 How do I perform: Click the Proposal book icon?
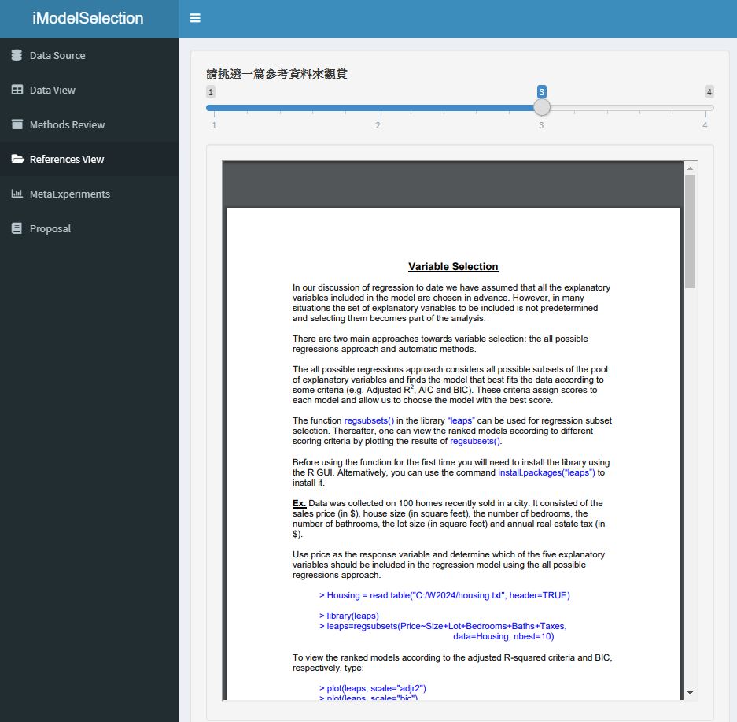pos(17,228)
